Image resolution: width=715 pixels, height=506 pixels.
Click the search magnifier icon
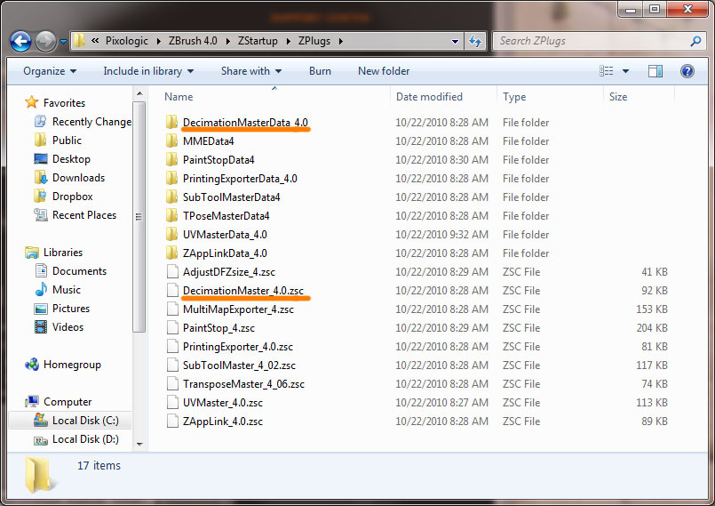point(695,41)
